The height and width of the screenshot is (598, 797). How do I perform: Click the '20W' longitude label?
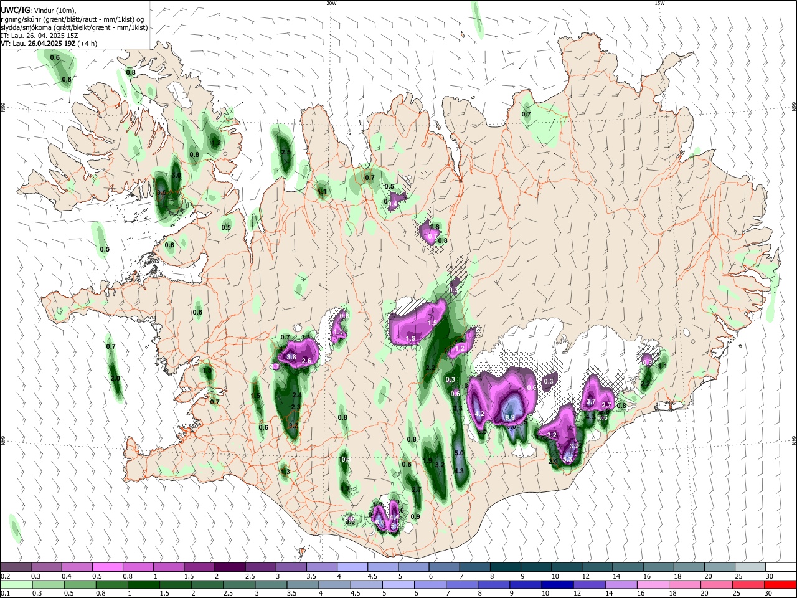[x=332, y=3]
